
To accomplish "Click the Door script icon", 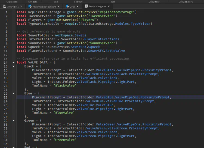I will [67, 6].
